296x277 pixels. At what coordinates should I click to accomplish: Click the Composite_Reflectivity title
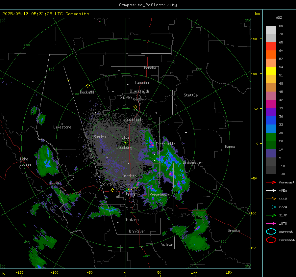148,5
